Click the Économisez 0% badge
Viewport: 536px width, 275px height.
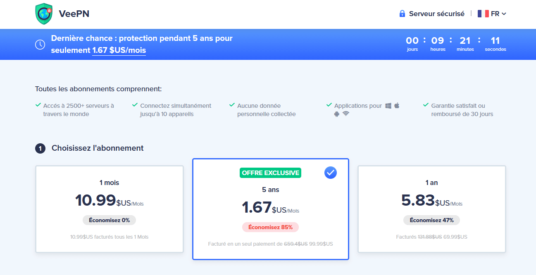coord(110,220)
